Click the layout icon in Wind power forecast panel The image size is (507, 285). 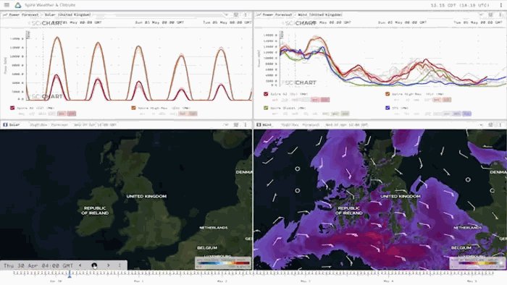click(490, 15)
